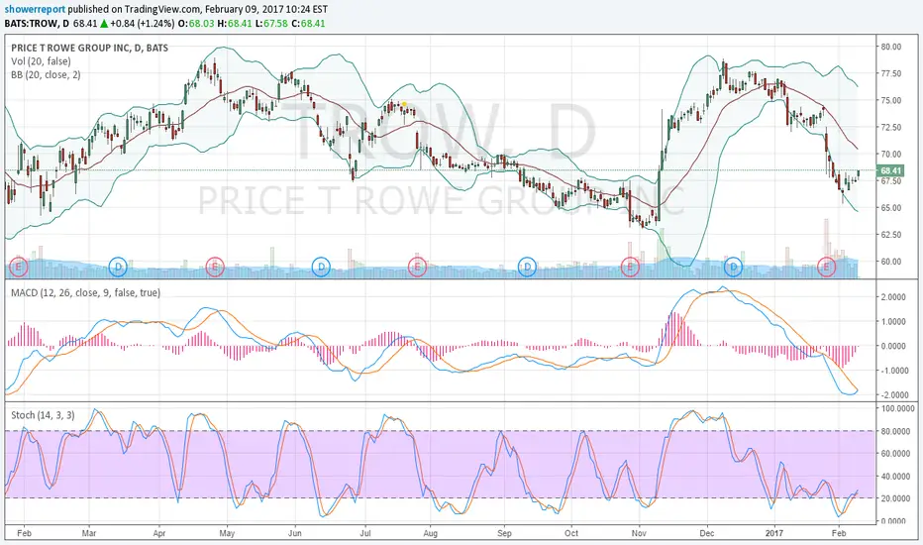Click the 75.00 price axis label
The height and width of the screenshot is (545, 923).
(890, 100)
